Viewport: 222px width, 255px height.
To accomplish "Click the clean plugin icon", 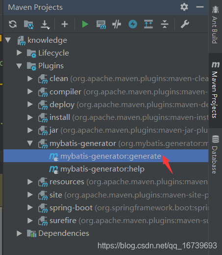I will click(43, 79).
